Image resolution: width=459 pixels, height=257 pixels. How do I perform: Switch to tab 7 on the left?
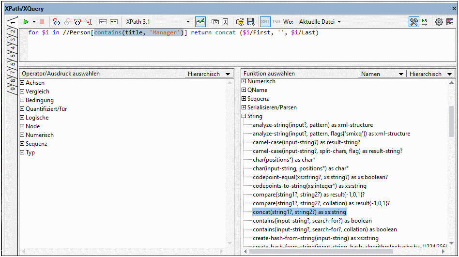click(x=13, y=72)
